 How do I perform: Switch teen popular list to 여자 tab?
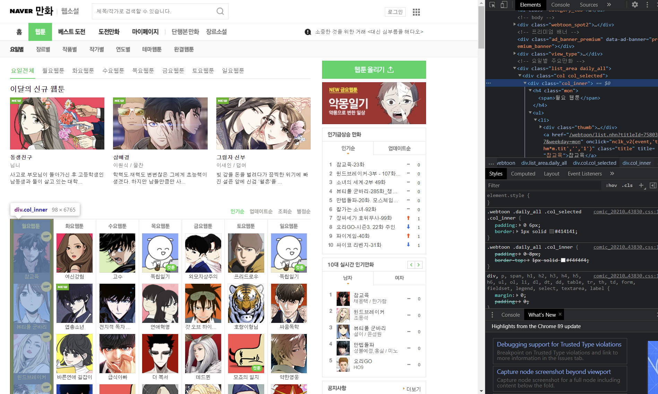pos(399,278)
